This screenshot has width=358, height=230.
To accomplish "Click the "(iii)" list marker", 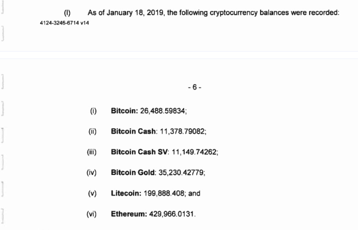I will (92, 152).
